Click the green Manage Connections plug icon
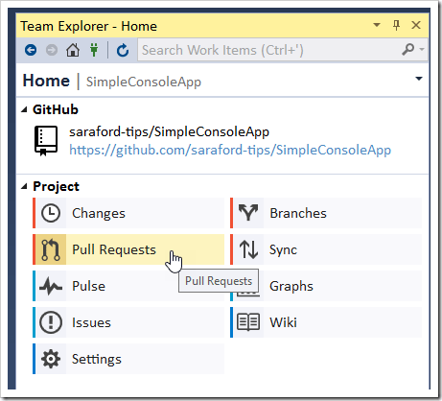This screenshot has width=442, height=401. 94,50
